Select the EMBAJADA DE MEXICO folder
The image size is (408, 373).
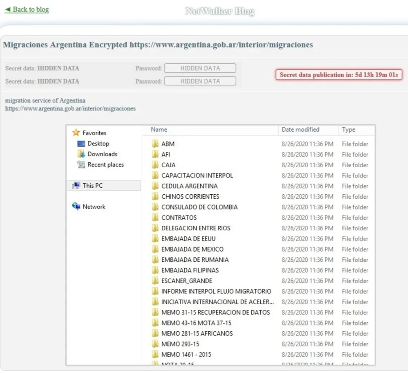click(x=192, y=249)
